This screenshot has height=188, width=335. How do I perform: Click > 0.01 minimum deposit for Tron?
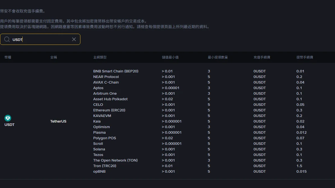click(167, 166)
